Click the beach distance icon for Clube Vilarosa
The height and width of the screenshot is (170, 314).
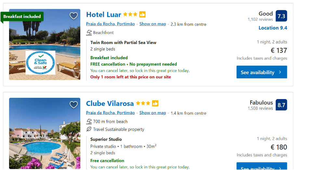89,121
